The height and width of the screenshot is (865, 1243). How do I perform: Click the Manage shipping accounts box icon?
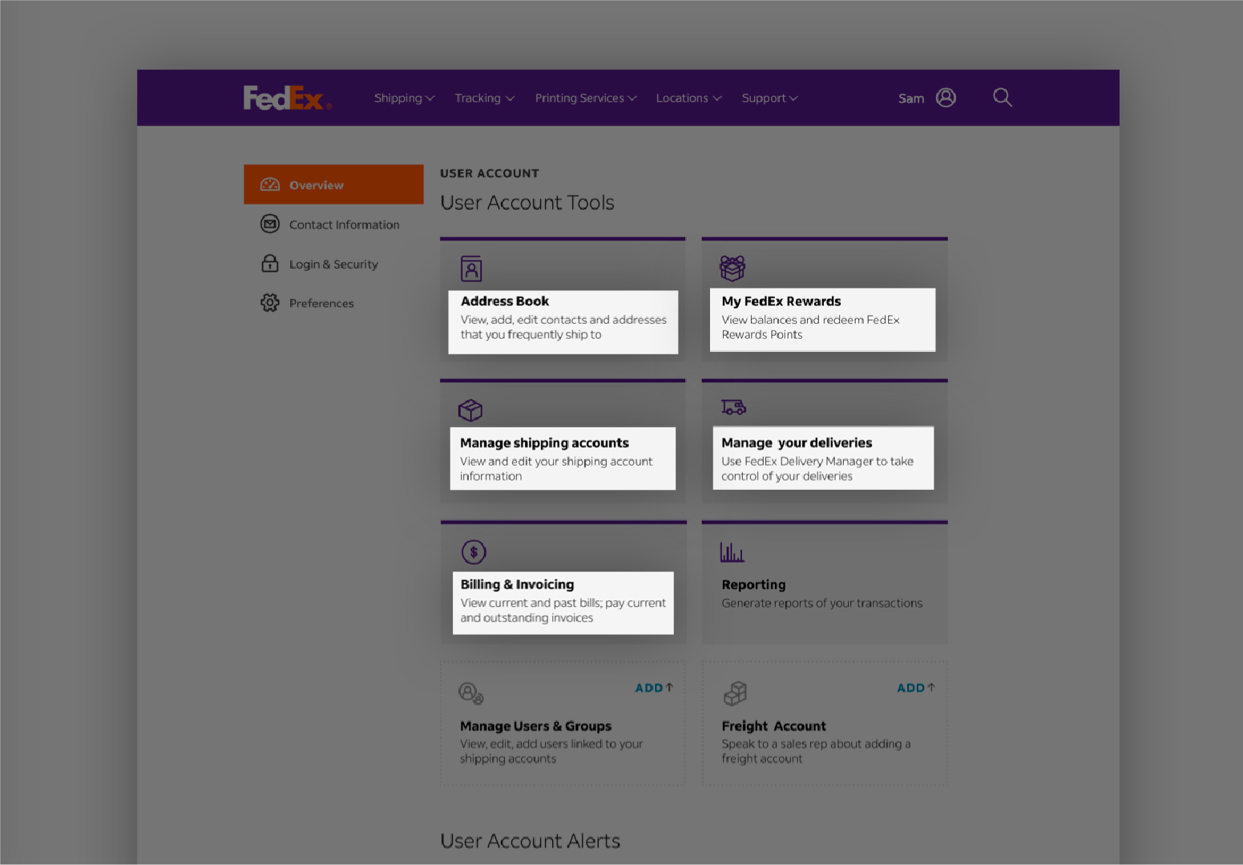470,410
